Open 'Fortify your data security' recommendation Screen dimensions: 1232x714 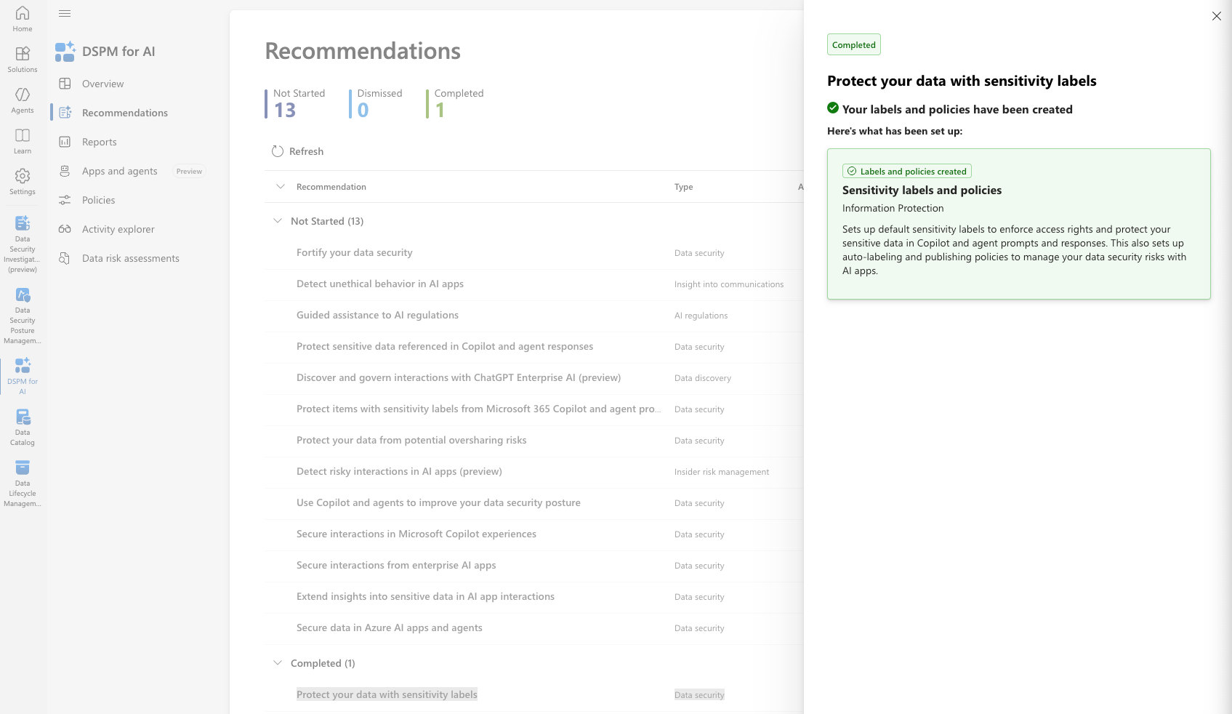coord(354,252)
